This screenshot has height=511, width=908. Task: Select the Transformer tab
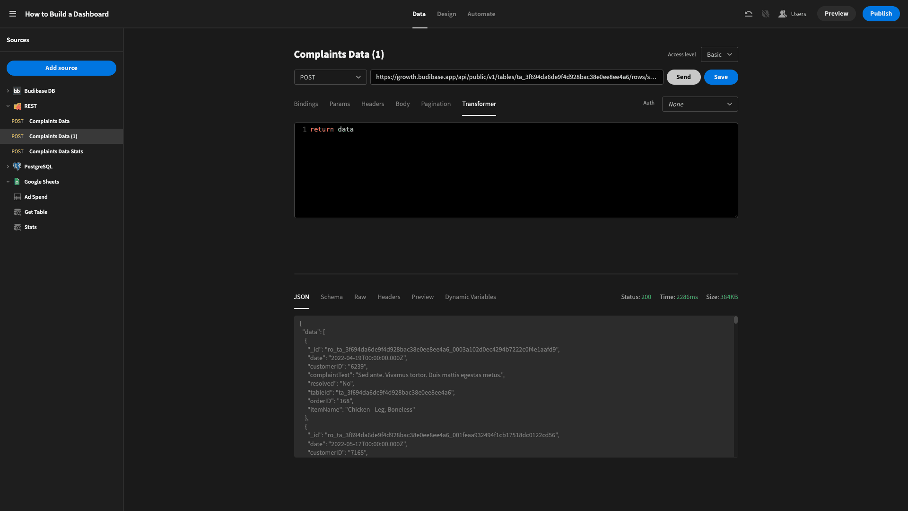(x=479, y=103)
